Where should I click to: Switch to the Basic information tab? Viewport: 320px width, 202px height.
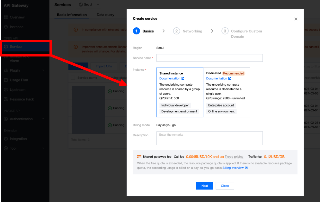pos(72,15)
